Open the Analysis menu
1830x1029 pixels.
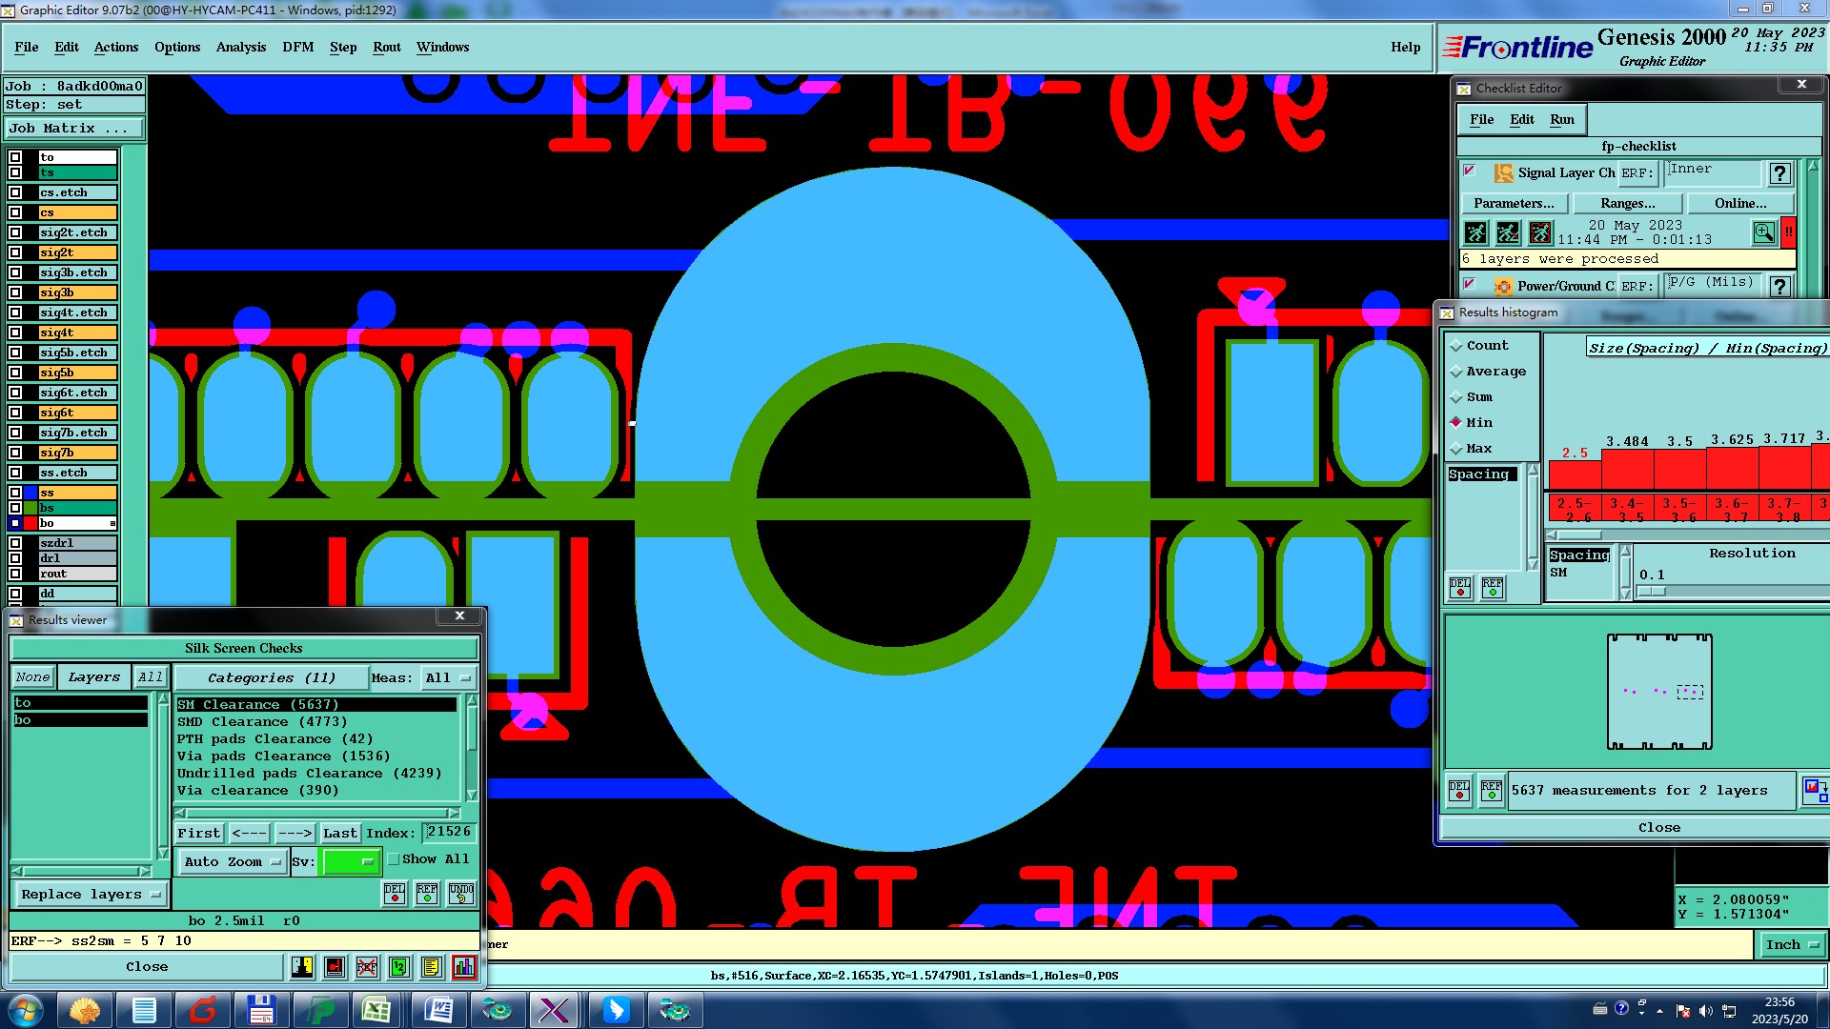click(240, 47)
